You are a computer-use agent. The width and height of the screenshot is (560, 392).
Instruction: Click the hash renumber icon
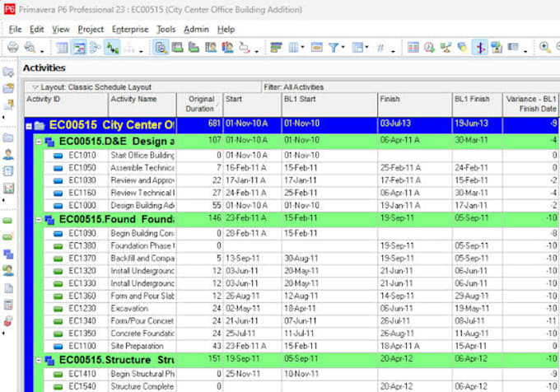point(380,48)
